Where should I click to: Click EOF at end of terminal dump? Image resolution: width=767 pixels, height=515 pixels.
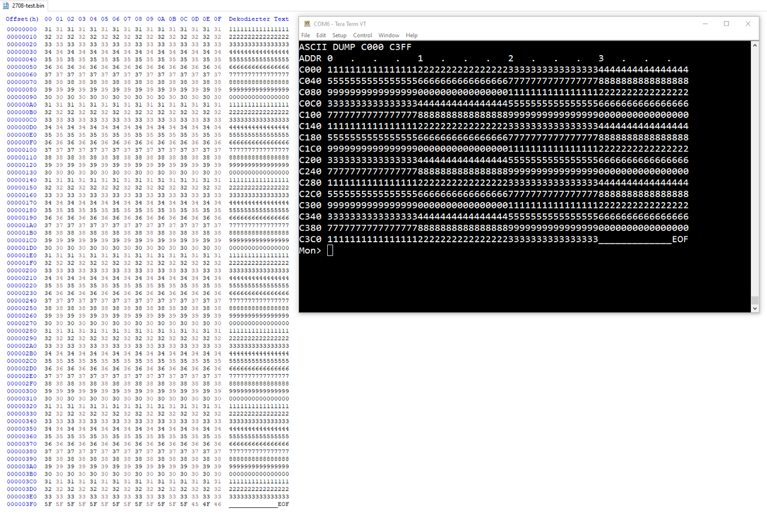[680, 239]
